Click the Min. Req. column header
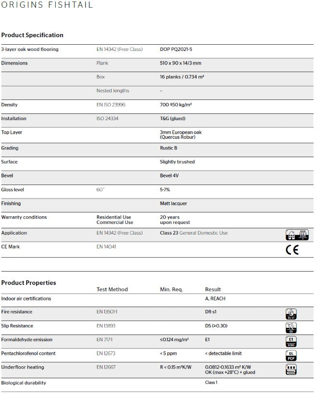Screen dimensions: 316x397 172,289
